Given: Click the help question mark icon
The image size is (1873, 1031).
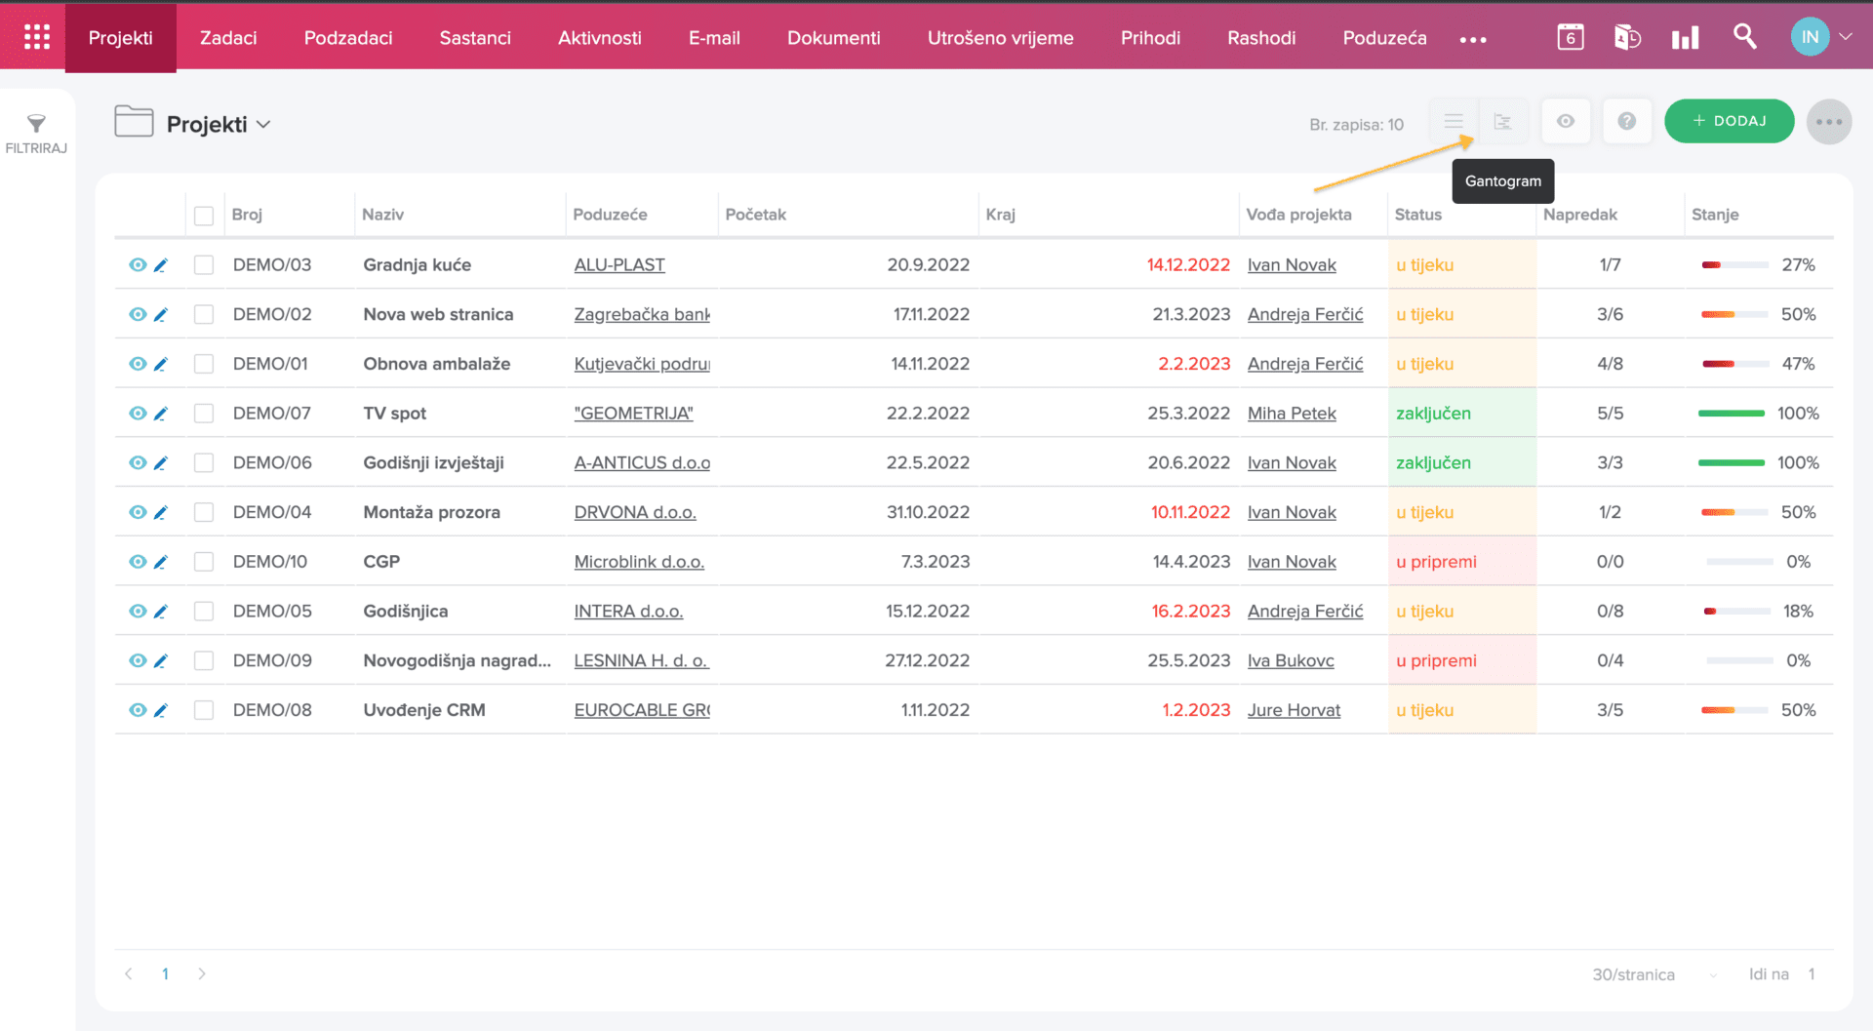Looking at the screenshot, I should tap(1626, 122).
